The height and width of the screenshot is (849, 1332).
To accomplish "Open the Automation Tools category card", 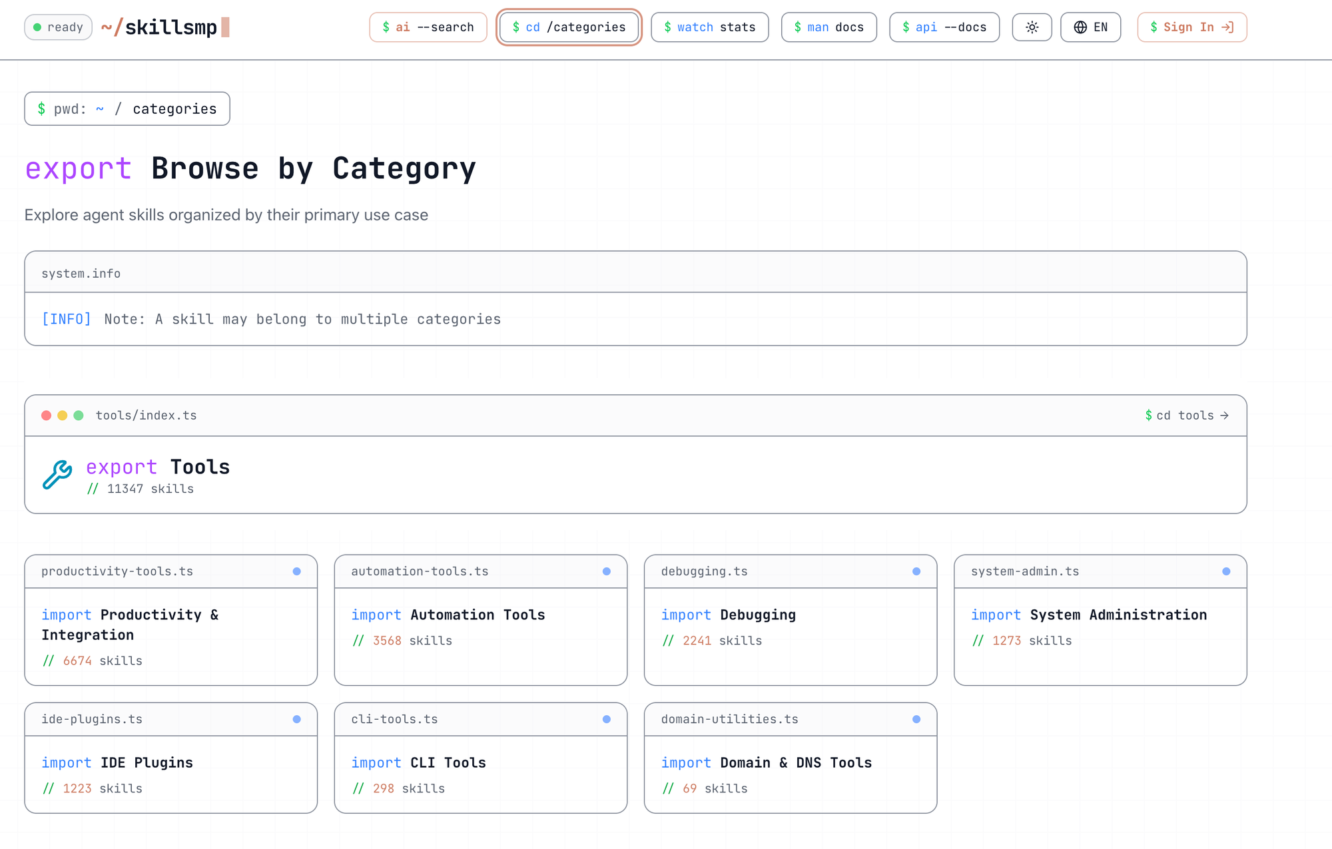I will click(480, 620).
